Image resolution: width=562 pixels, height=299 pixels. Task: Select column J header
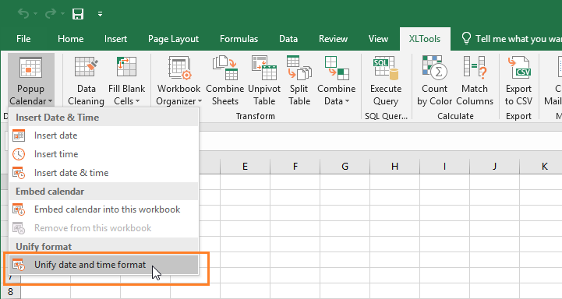(x=494, y=167)
